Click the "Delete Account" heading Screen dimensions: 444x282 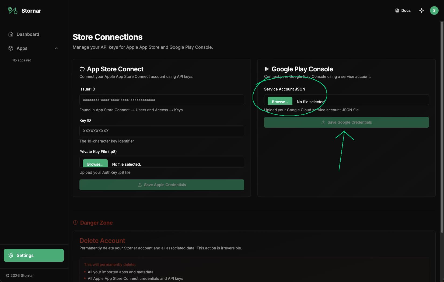pos(102,241)
